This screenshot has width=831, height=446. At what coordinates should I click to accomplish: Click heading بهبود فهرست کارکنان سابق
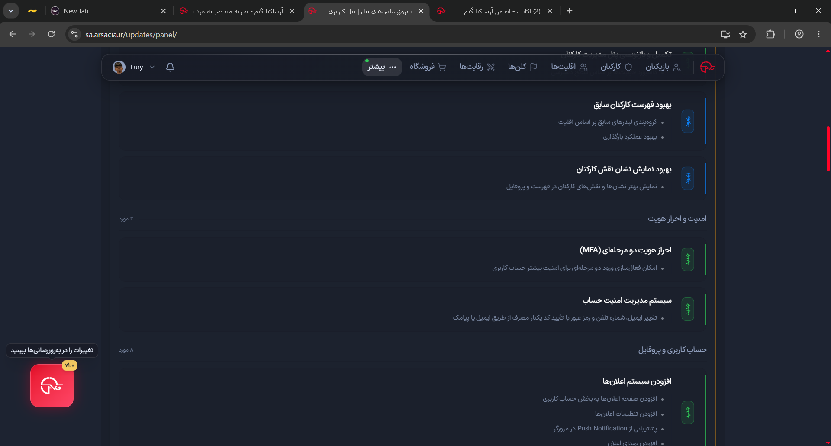point(632,105)
